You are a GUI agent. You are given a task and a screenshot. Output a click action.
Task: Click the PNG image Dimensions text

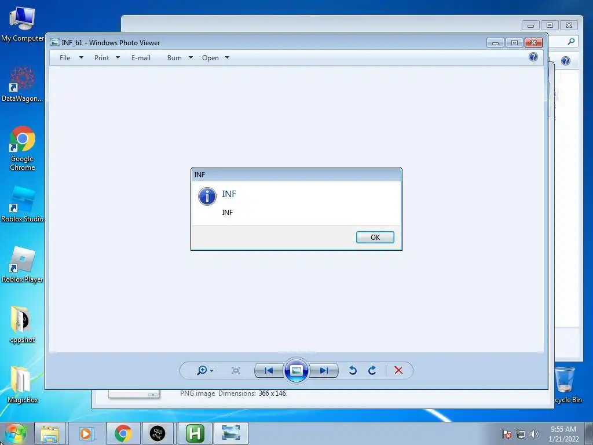tap(233, 393)
